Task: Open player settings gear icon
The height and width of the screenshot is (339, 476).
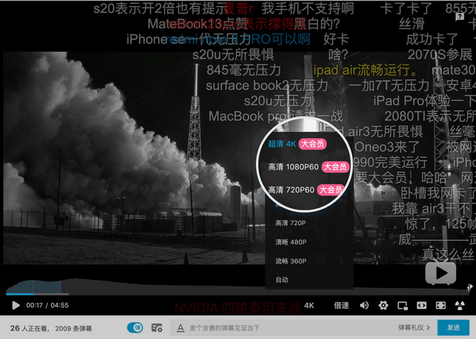Action: [x=384, y=305]
